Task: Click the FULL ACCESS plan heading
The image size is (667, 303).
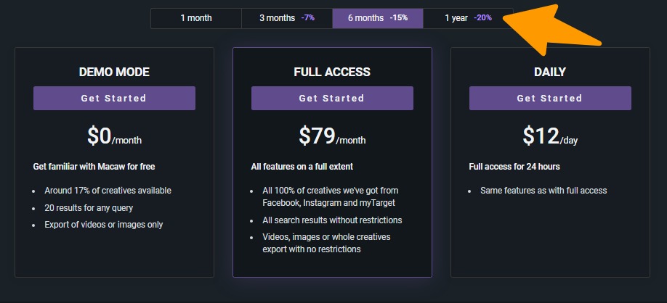Action: (x=332, y=72)
